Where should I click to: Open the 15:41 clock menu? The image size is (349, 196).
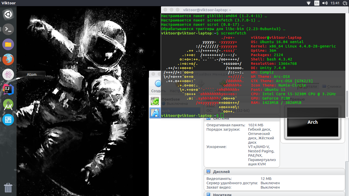point(335,3)
